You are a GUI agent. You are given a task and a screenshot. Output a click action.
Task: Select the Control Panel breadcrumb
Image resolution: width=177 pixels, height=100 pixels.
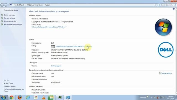point(19,5)
